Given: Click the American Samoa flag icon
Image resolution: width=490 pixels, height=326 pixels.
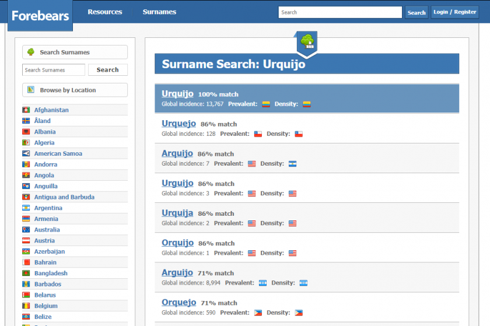Looking at the screenshot, I should pos(26,153).
